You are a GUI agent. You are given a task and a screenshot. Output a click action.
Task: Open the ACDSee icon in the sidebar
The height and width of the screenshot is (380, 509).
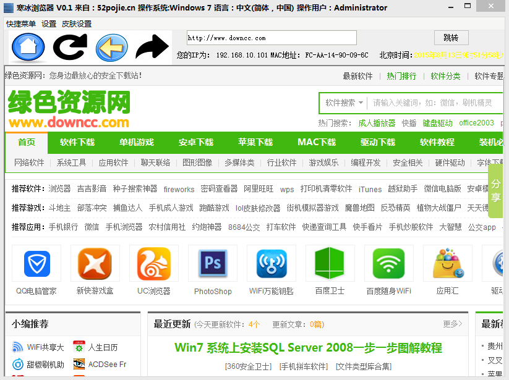[80, 364]
